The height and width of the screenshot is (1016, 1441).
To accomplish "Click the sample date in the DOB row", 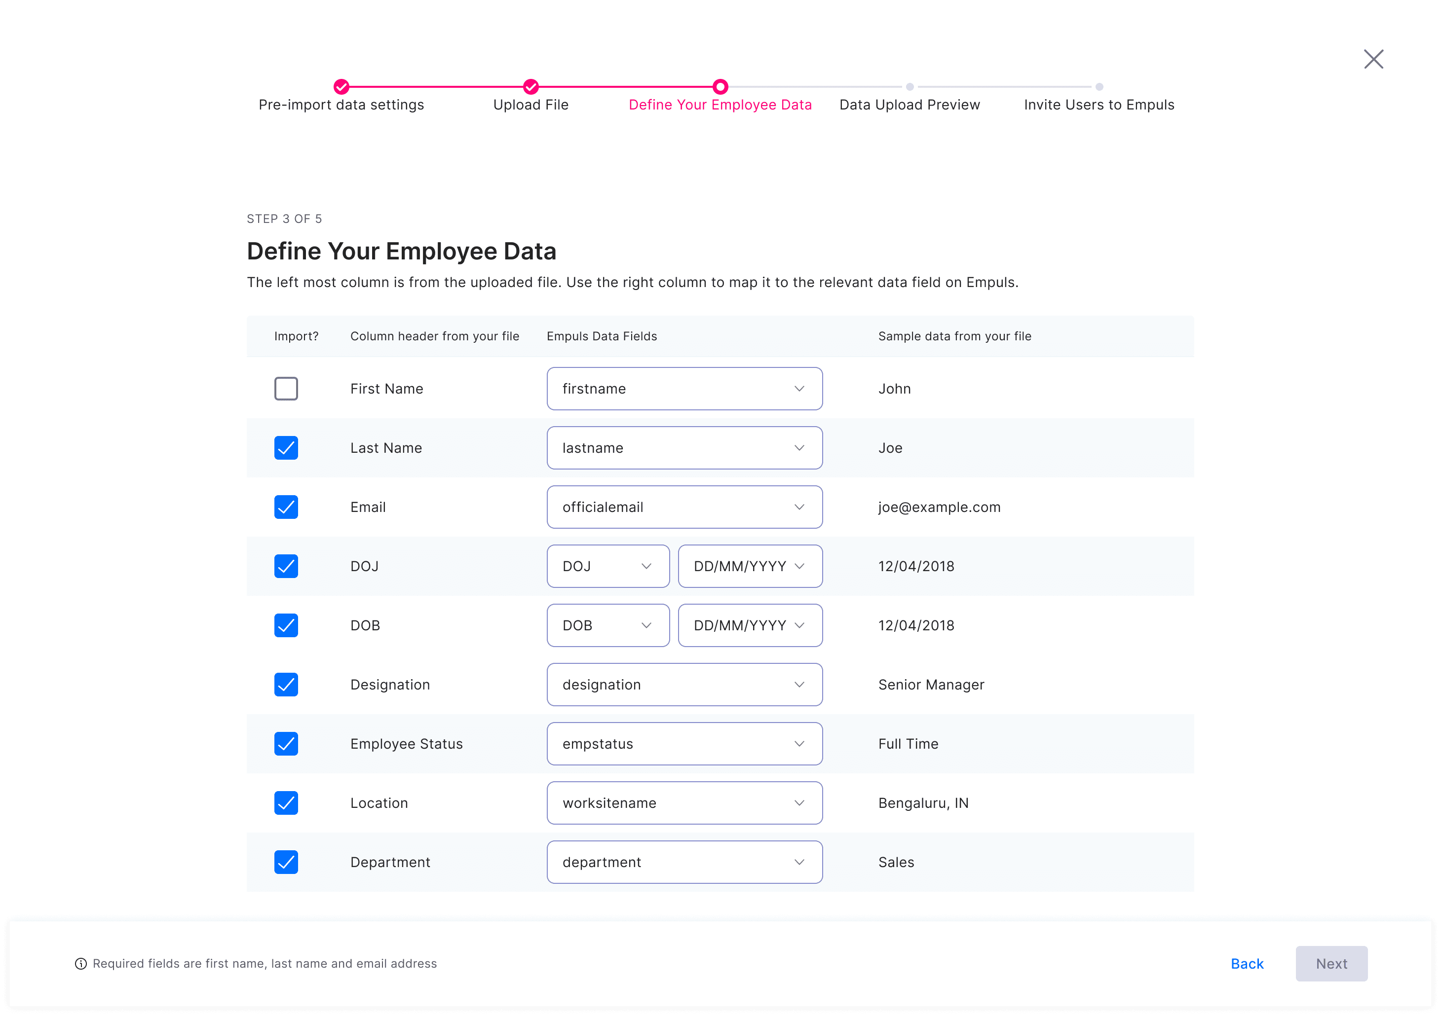I will click(x=916, y=625).
